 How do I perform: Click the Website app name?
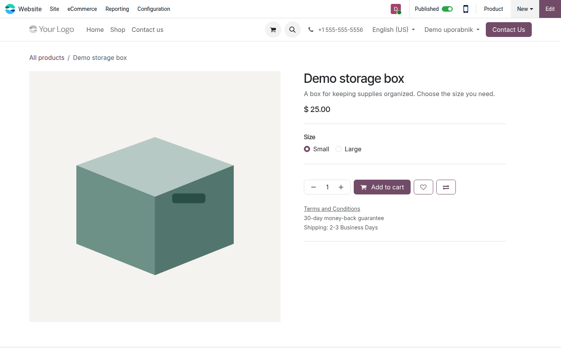point(30,9)
